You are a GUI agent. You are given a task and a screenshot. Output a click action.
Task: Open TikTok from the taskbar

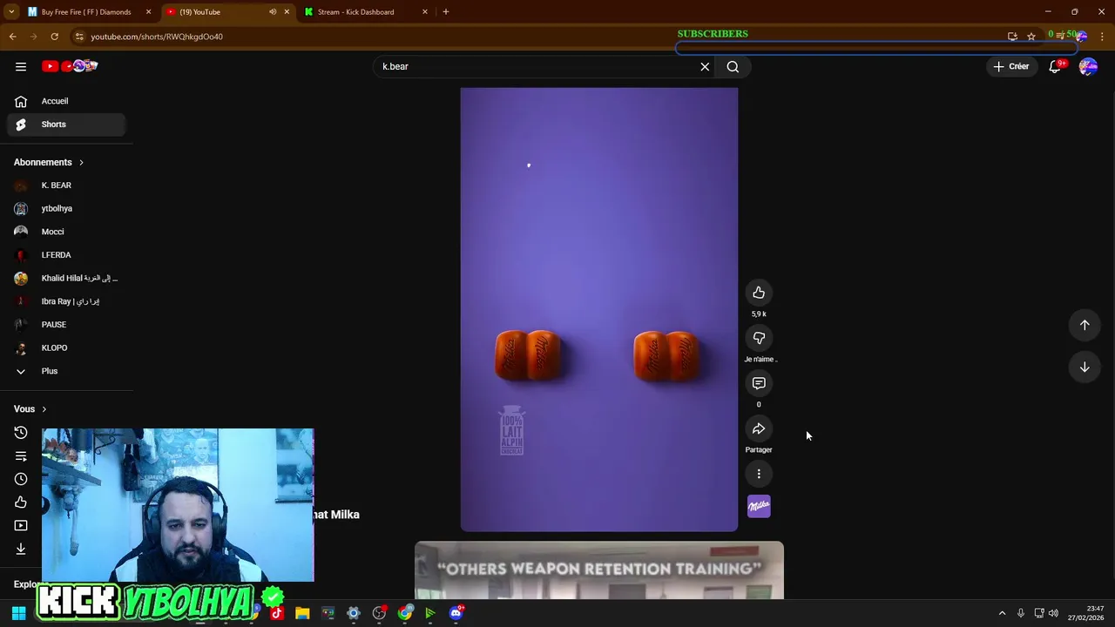point(277,613)
